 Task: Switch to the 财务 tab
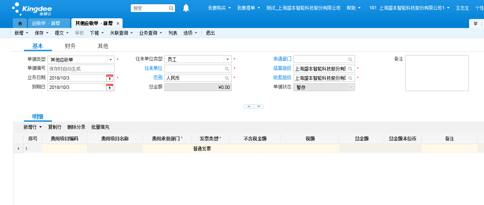click(70, 46)
